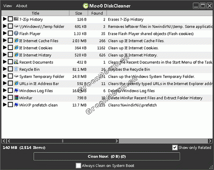Sort by the Title column header
214x170 pixels.
tap(35, 13)
